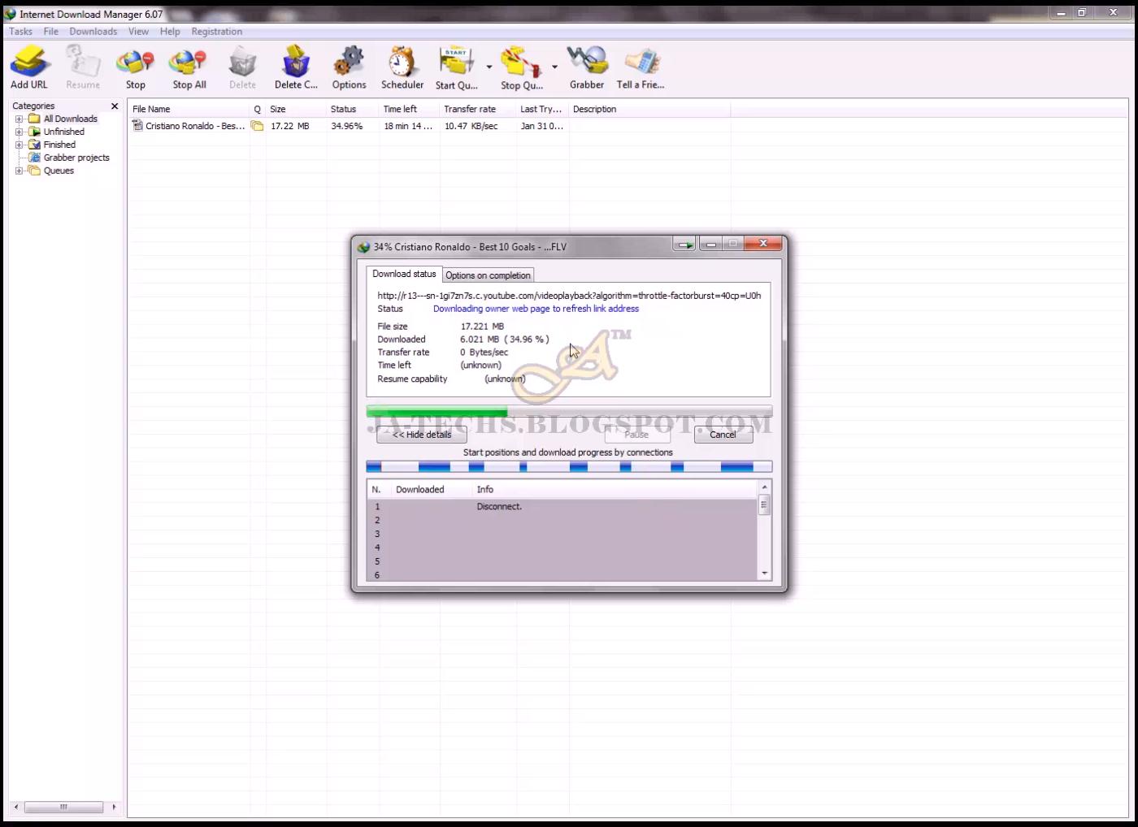Click the Unfinished folder icon

(x=34, y=132)
